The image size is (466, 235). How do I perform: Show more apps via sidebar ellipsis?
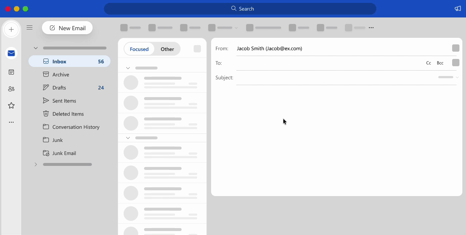11,122
